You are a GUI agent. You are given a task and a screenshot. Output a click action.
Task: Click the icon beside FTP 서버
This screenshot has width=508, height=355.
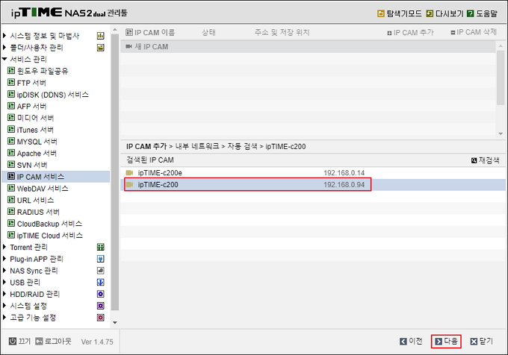[11, 83]
